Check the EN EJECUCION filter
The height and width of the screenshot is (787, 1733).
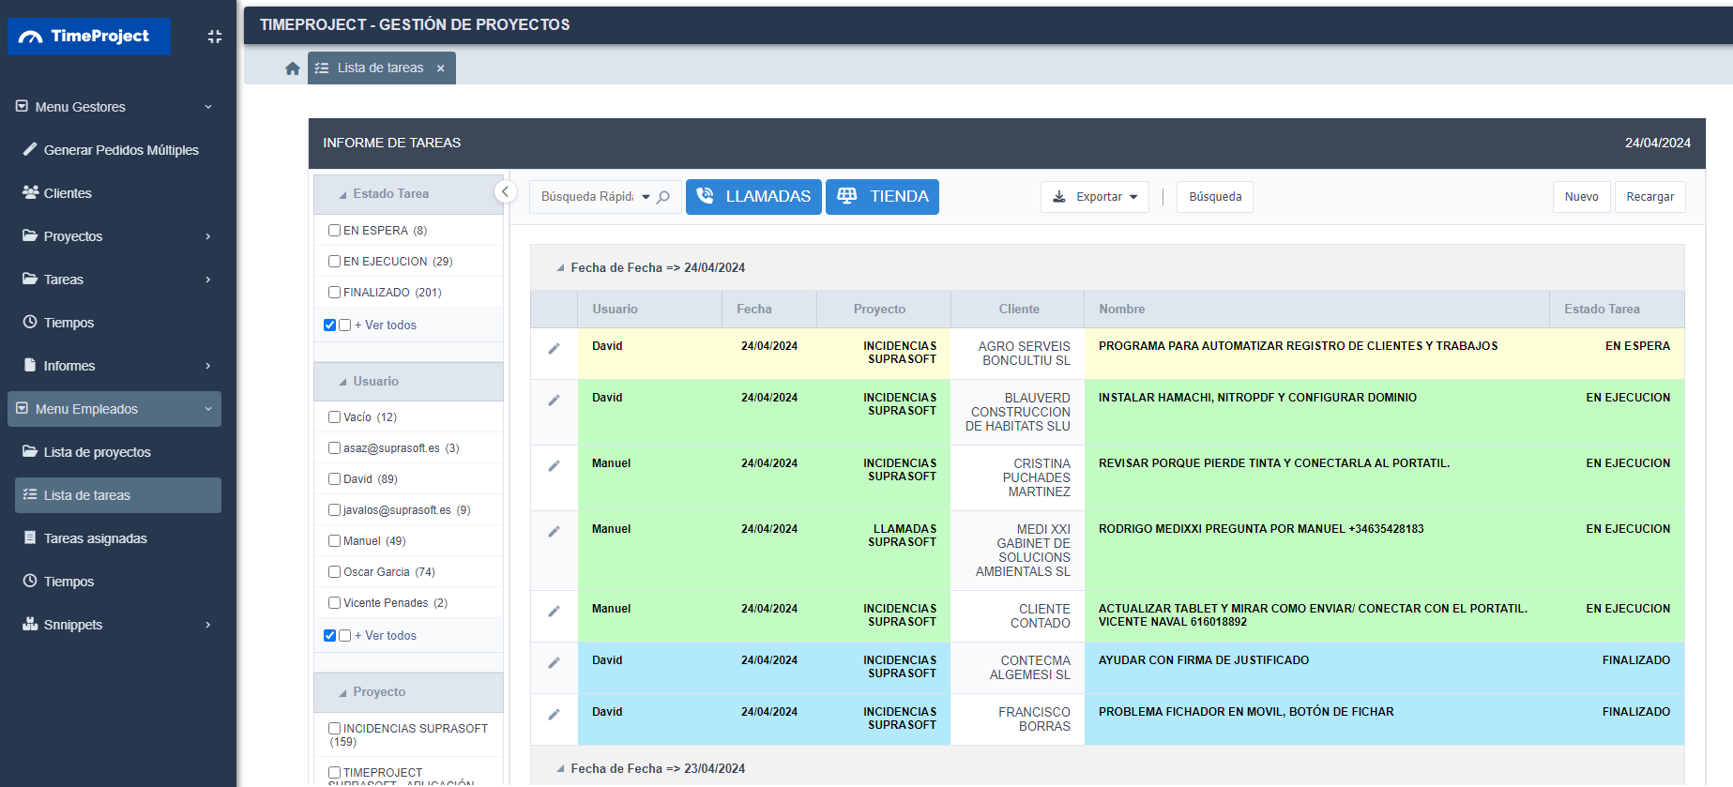334,262
